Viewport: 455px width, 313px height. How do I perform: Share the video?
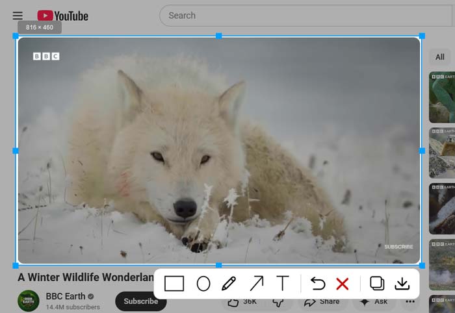pyautogui.click(x=322, y=302)
